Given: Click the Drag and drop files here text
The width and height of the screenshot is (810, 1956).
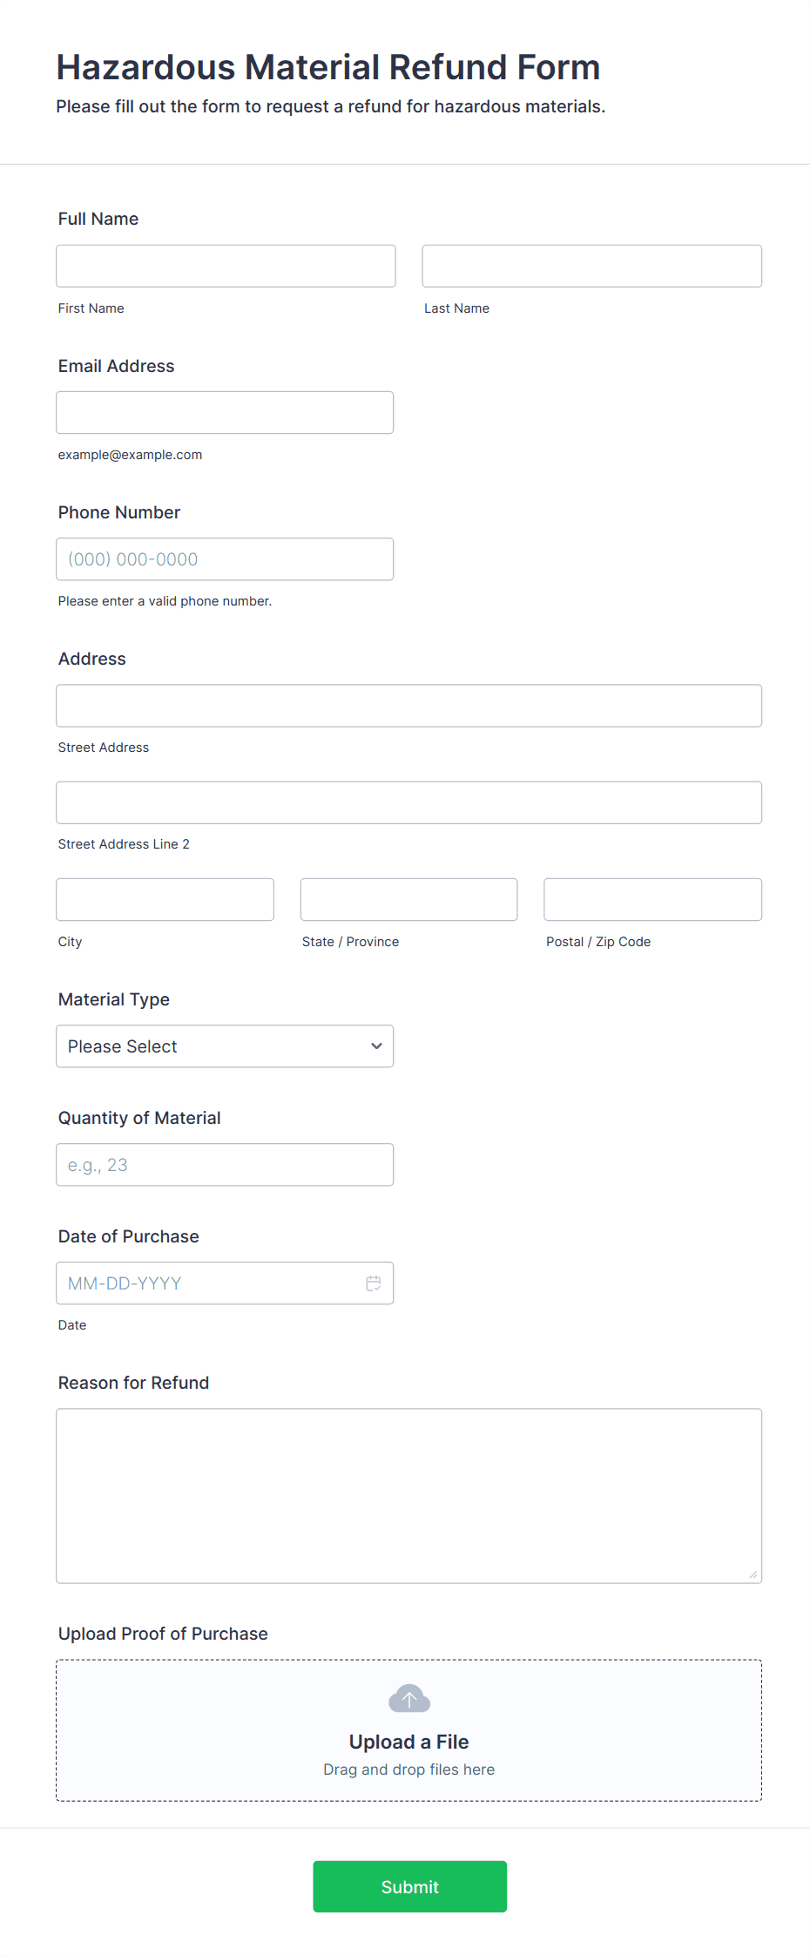Looking at the screenshot, I should coord(408,1770).
